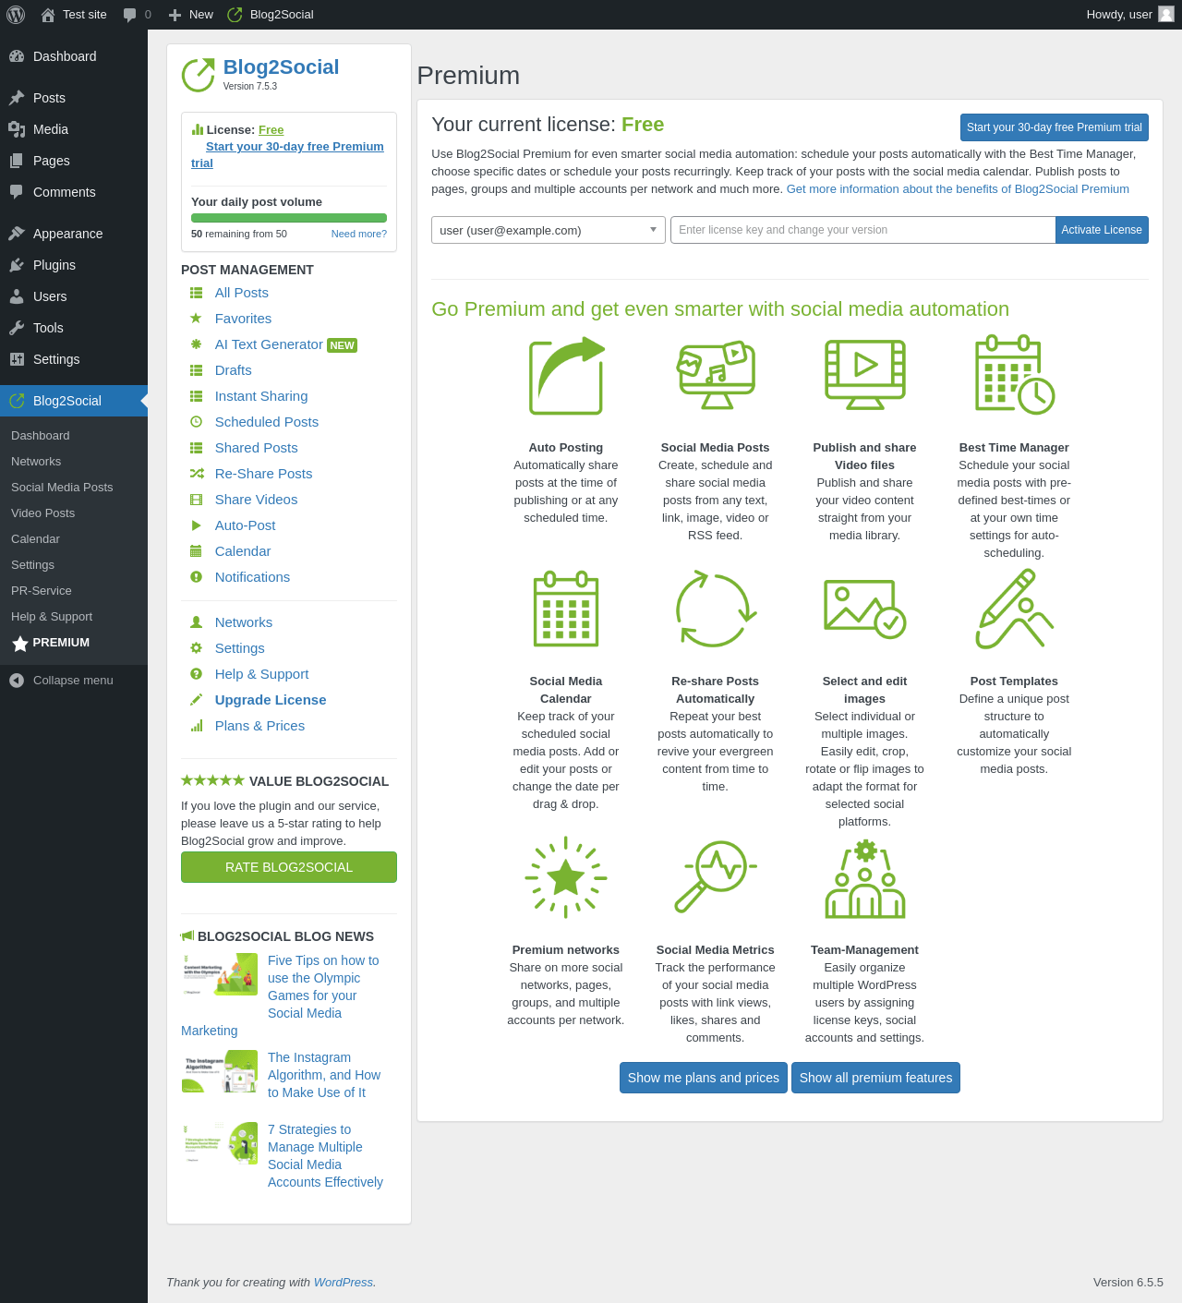This screenshot has width=1182, height=1303.
Task: Click the Free license link in the panel
Action: click(x=271, y=130)
